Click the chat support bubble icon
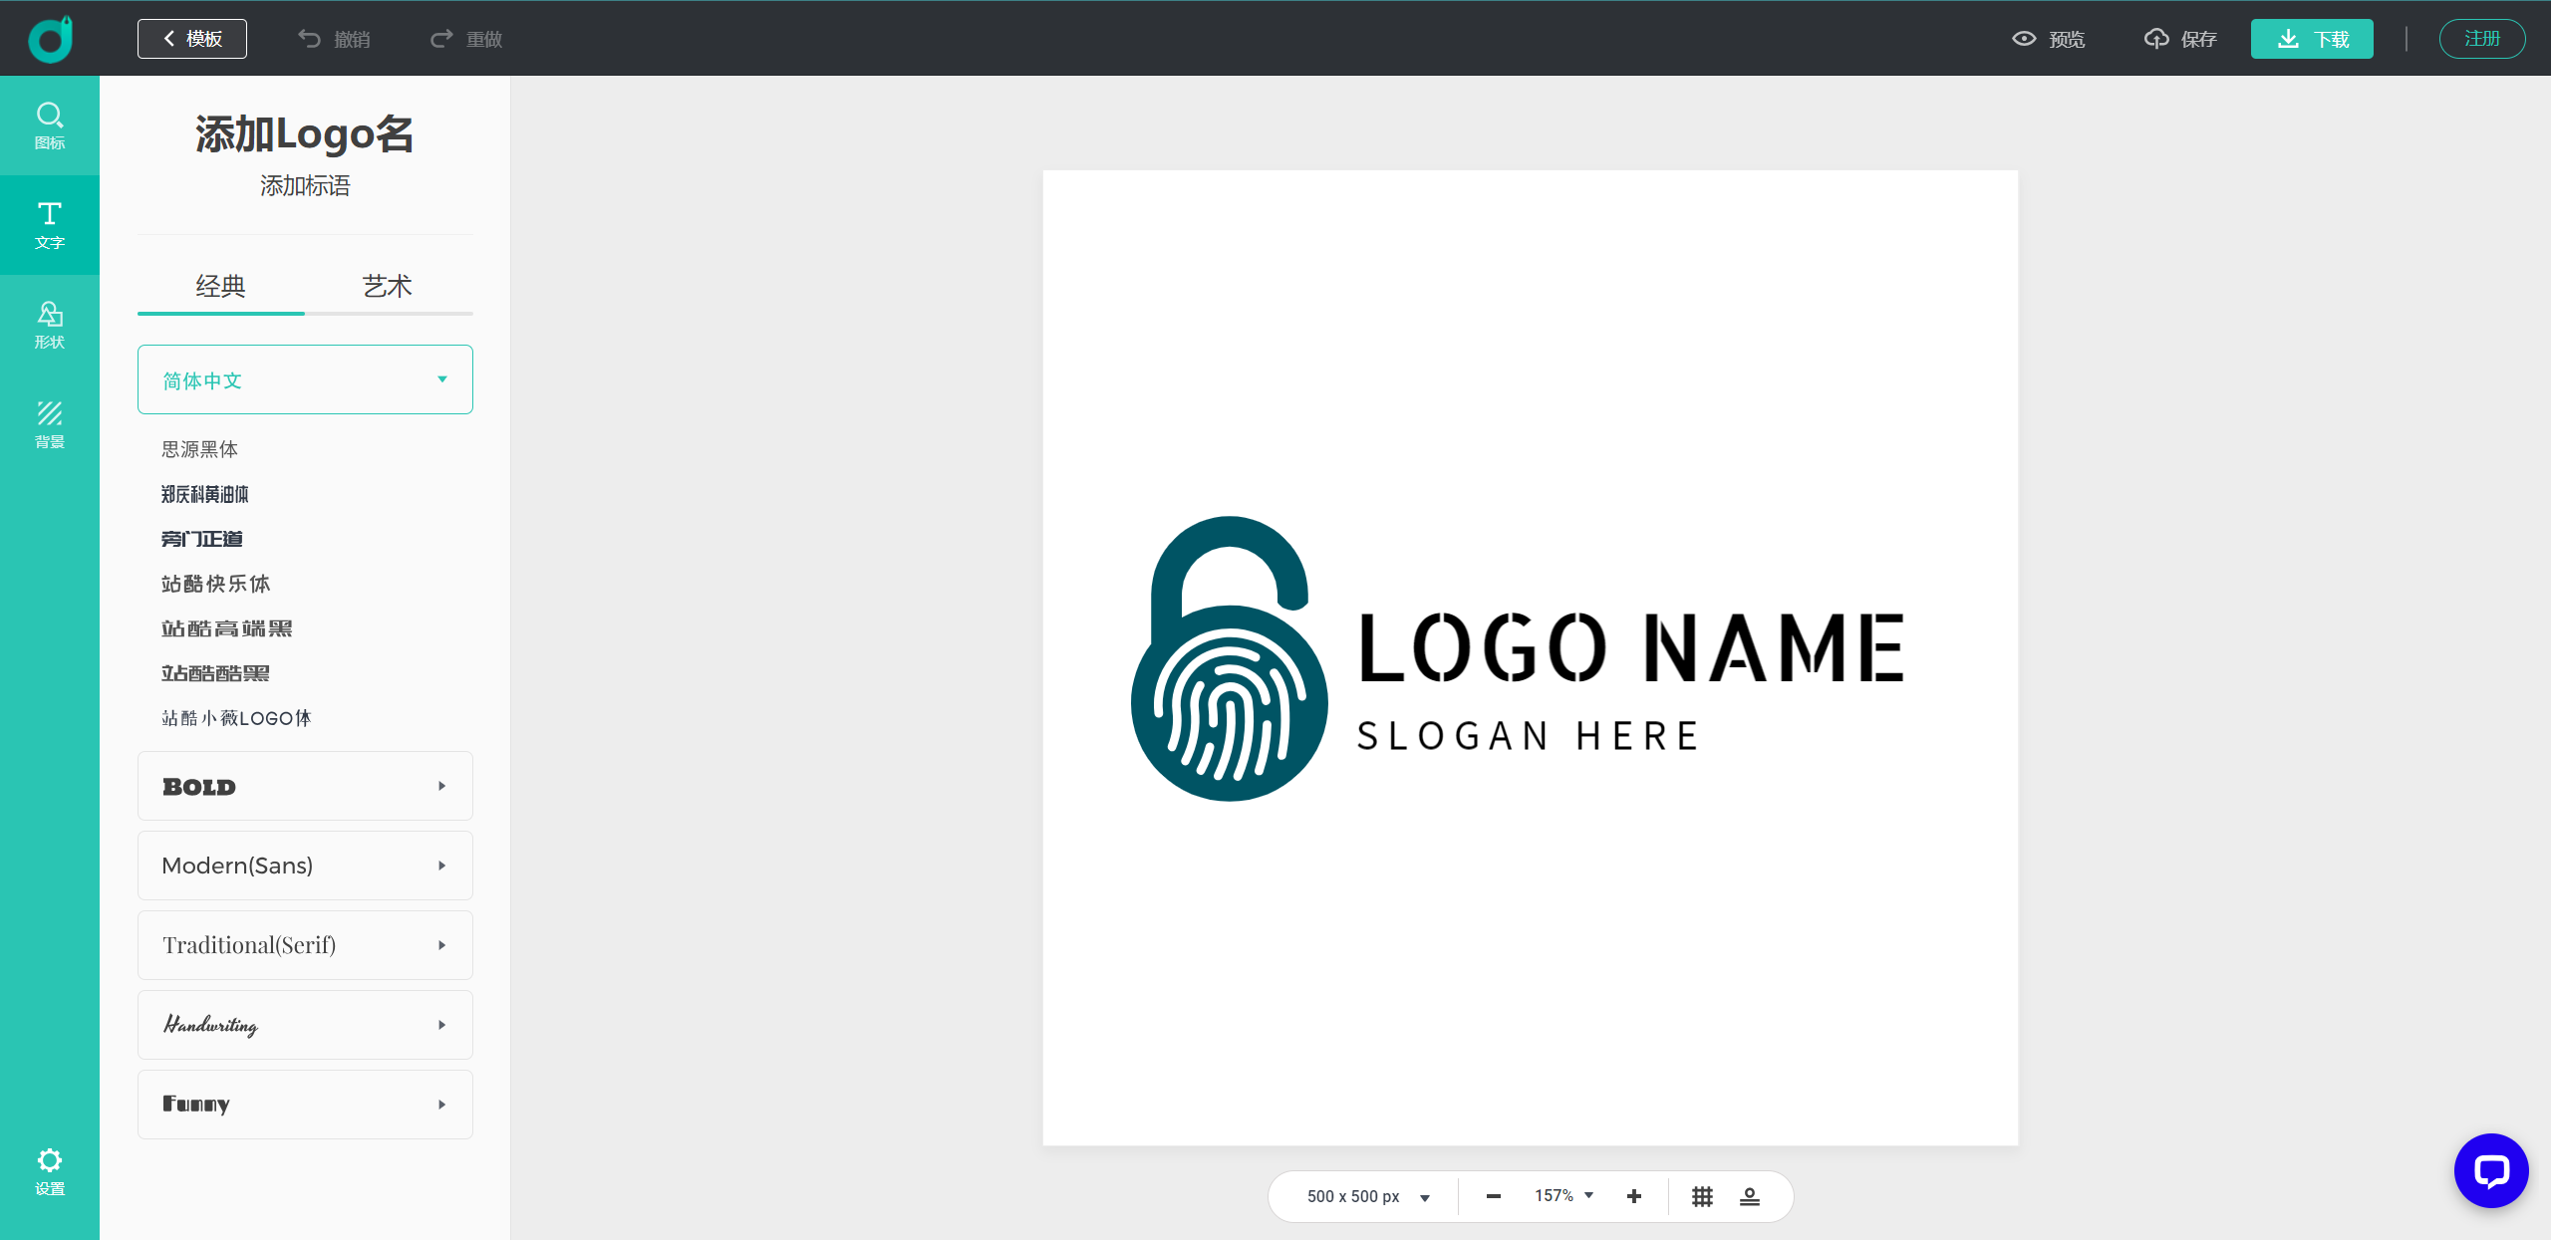 [2490, 1170]
